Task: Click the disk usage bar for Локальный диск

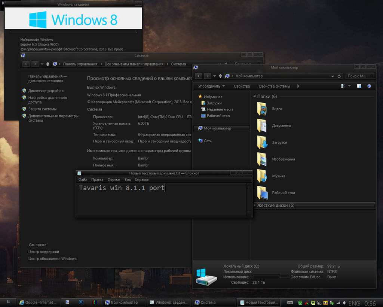Action: (x=271, y=277)
